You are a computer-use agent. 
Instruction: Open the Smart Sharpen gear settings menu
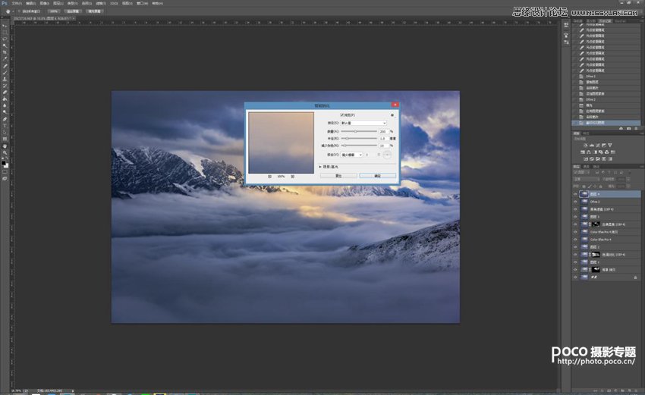tap(392, 115)
